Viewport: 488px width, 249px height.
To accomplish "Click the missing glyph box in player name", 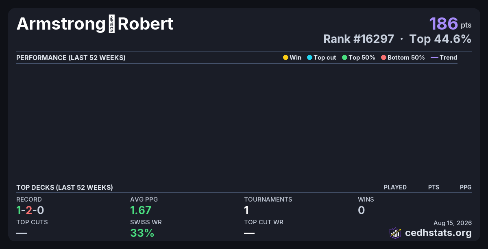I will click(112, 24).
